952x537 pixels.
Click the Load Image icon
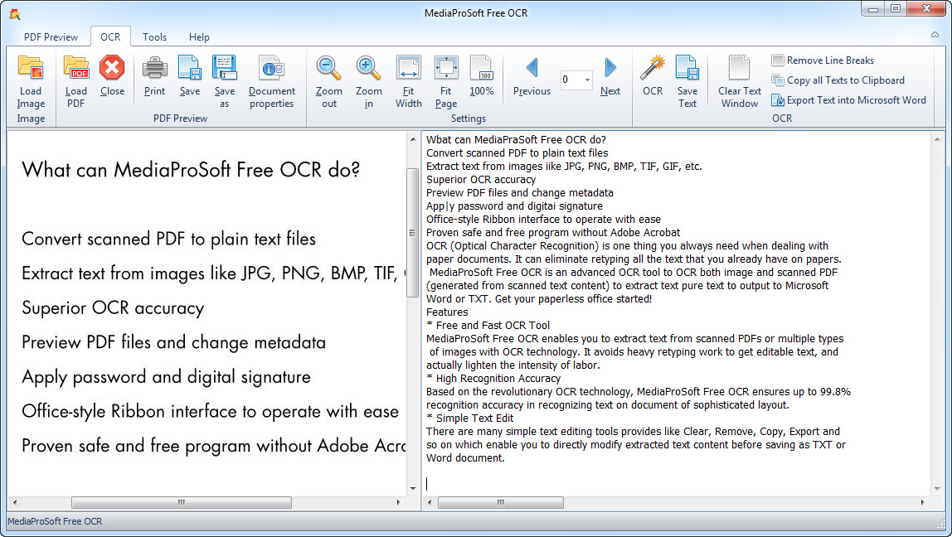click(31, 67)
